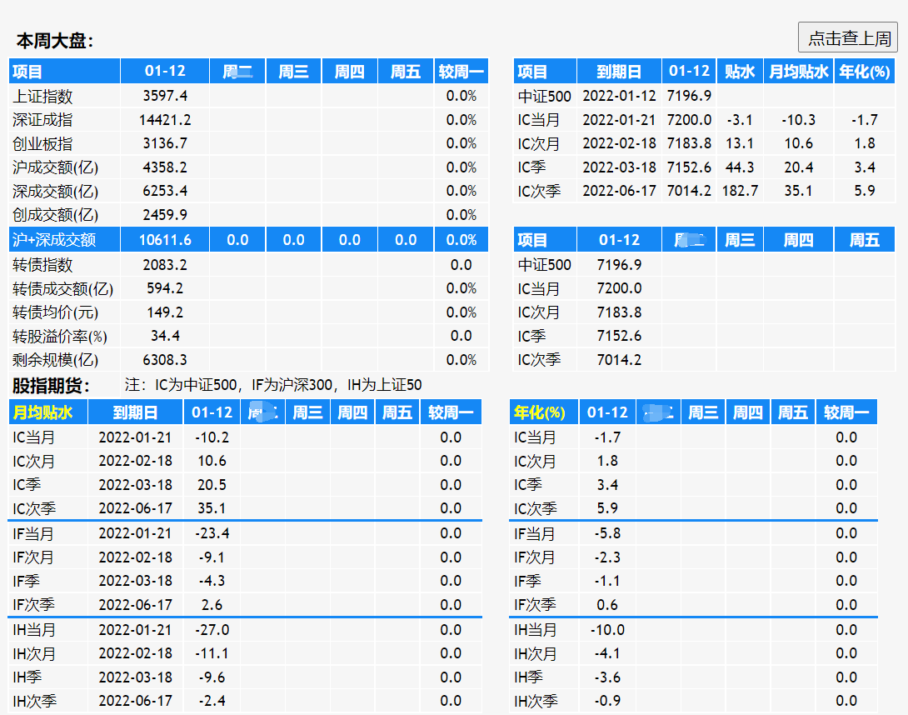
Task: Select the yellow 月均贴水 column header
Action: [x=43, y=412]
